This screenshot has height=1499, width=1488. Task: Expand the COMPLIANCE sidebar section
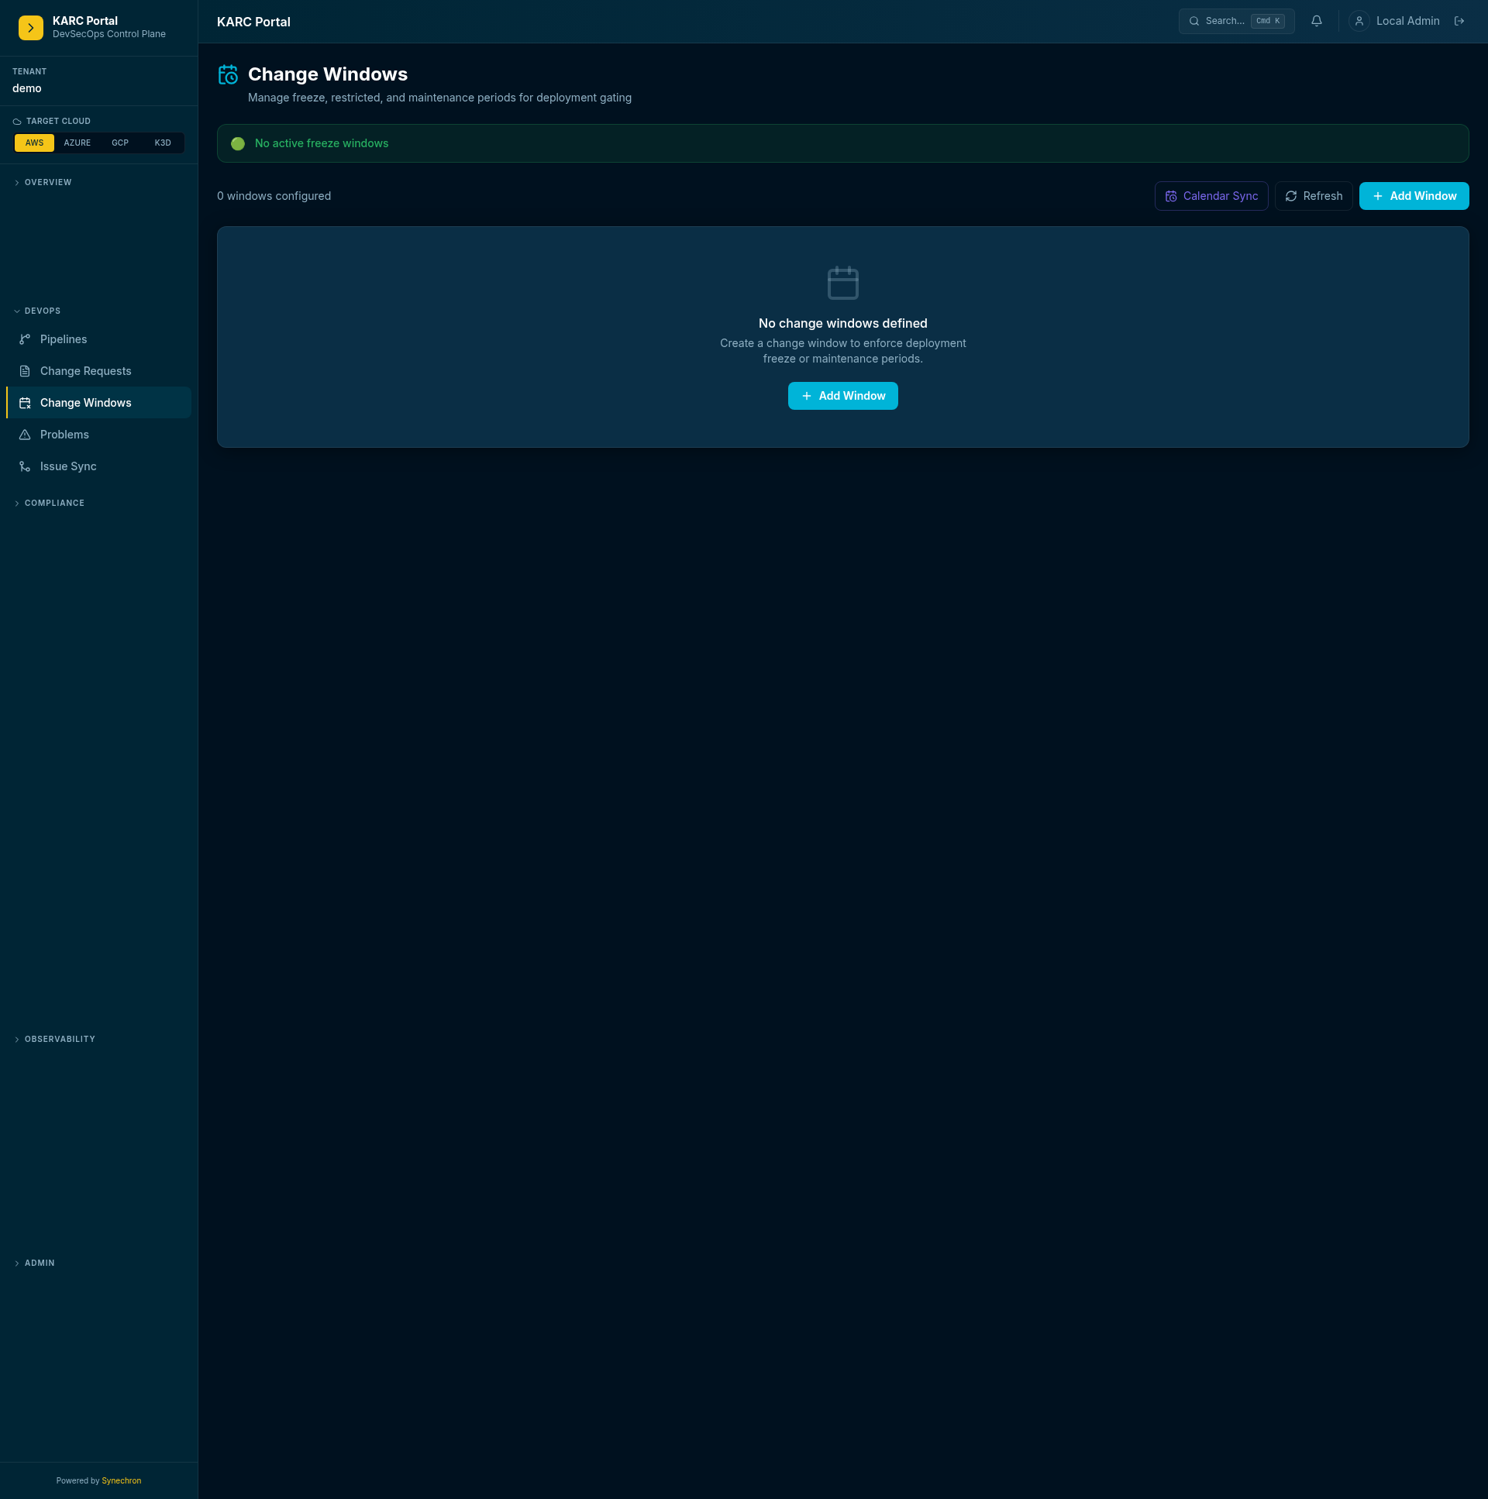[54, 503]
